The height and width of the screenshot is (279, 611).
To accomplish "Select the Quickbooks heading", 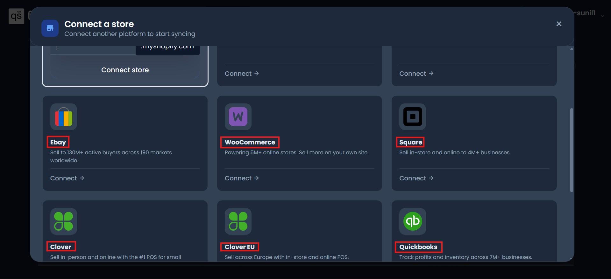I will coord(418,247).
